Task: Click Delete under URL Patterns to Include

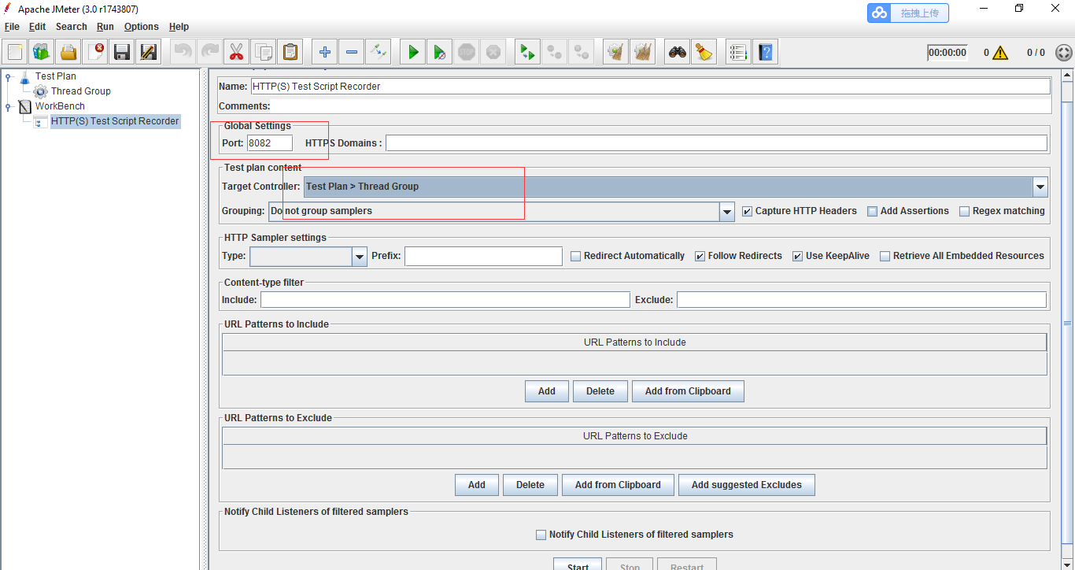Action: pyautogui.click(x=600, y=391)
